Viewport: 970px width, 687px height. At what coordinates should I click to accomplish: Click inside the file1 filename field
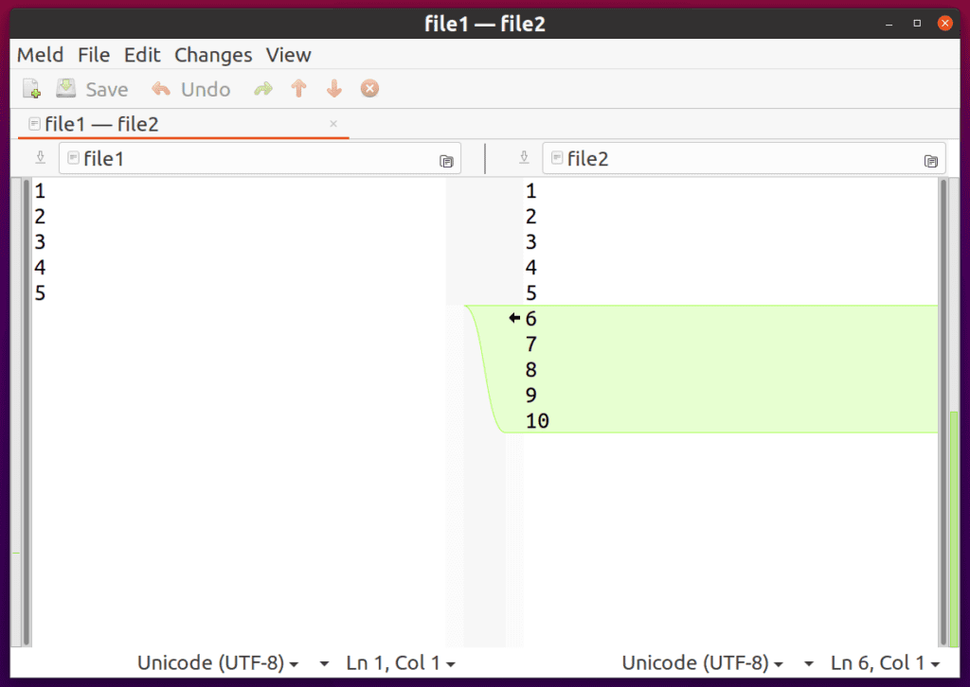[x=237, y=158]
